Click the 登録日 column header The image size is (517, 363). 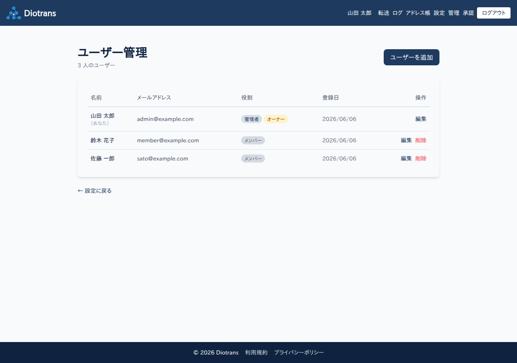click(330, 98)
